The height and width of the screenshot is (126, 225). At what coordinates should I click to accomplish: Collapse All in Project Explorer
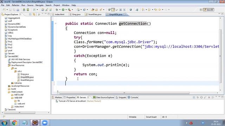(30, 14)
